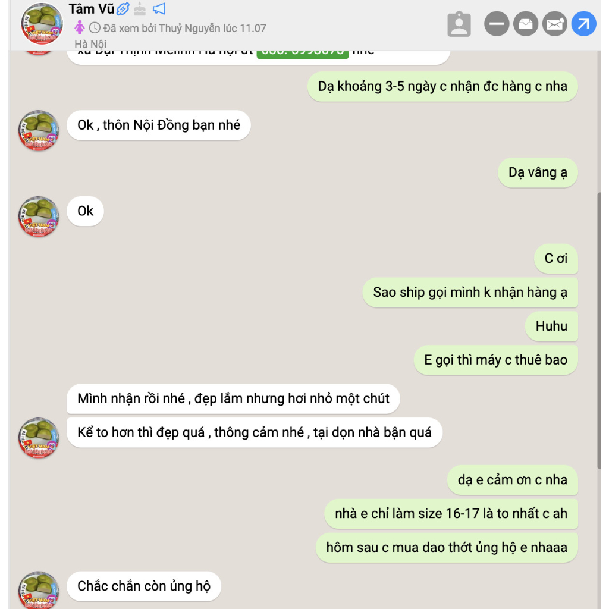Click the gray minus circle icon
The height and width of the screenshot is (609, 609).
tap(497, 24)
